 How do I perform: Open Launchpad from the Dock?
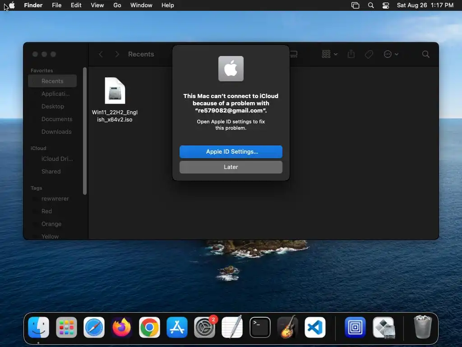(66, 327)
